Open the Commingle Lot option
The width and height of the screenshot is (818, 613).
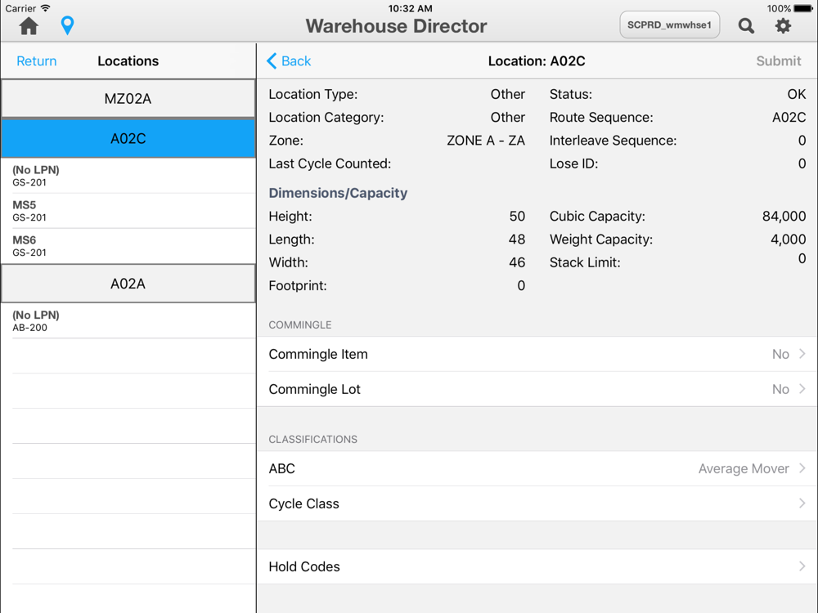click(x=537, y=389)
